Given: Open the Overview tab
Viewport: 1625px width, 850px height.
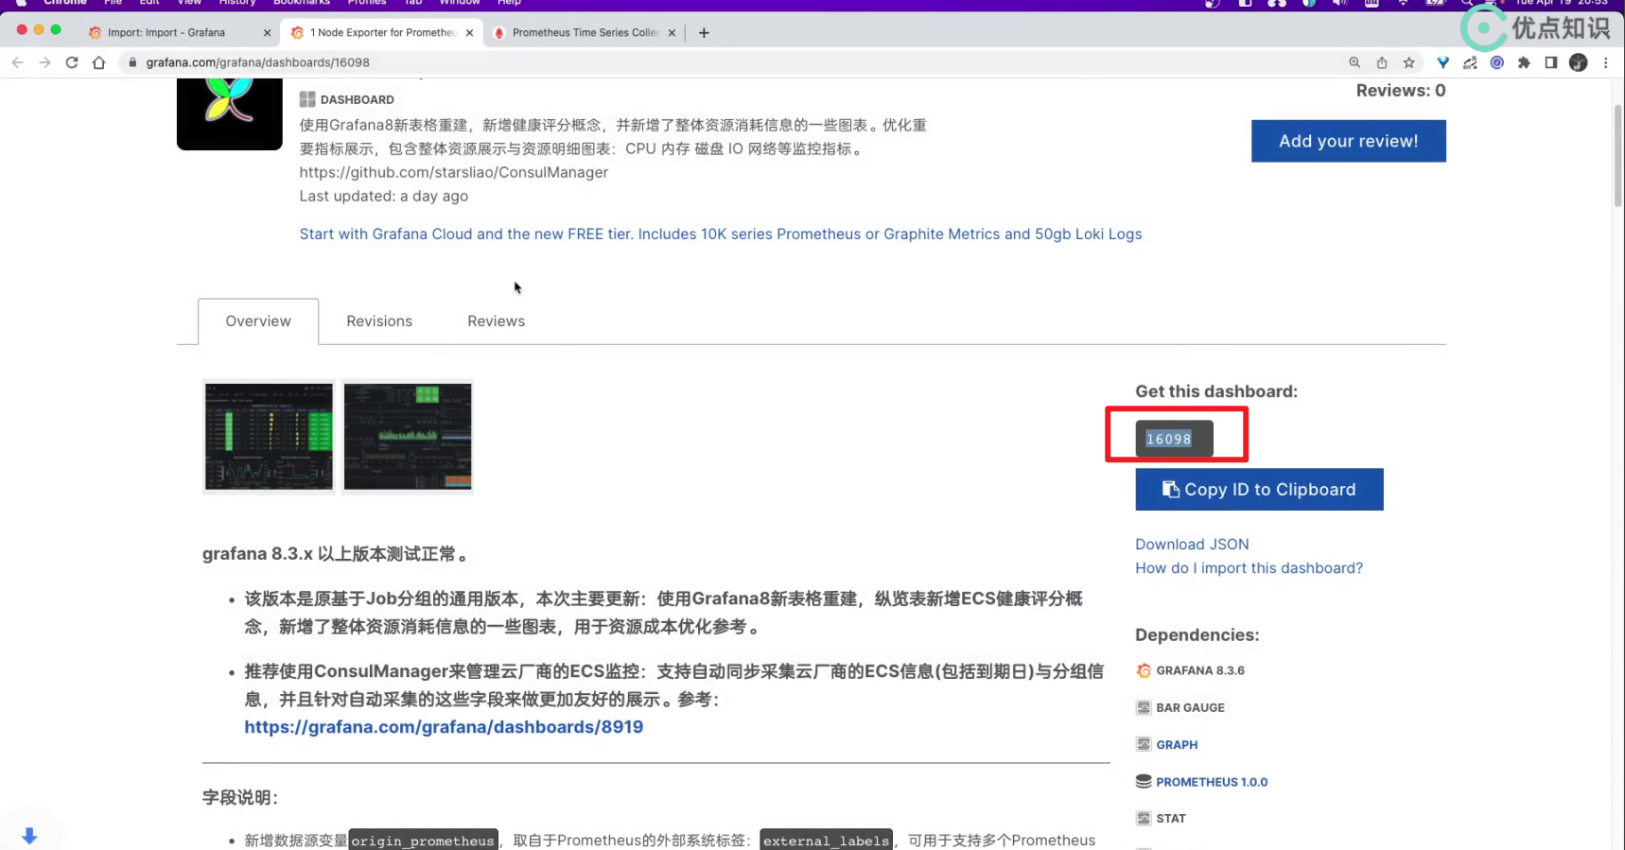Looking at the screenshot, I should click(x=258, y=321).
